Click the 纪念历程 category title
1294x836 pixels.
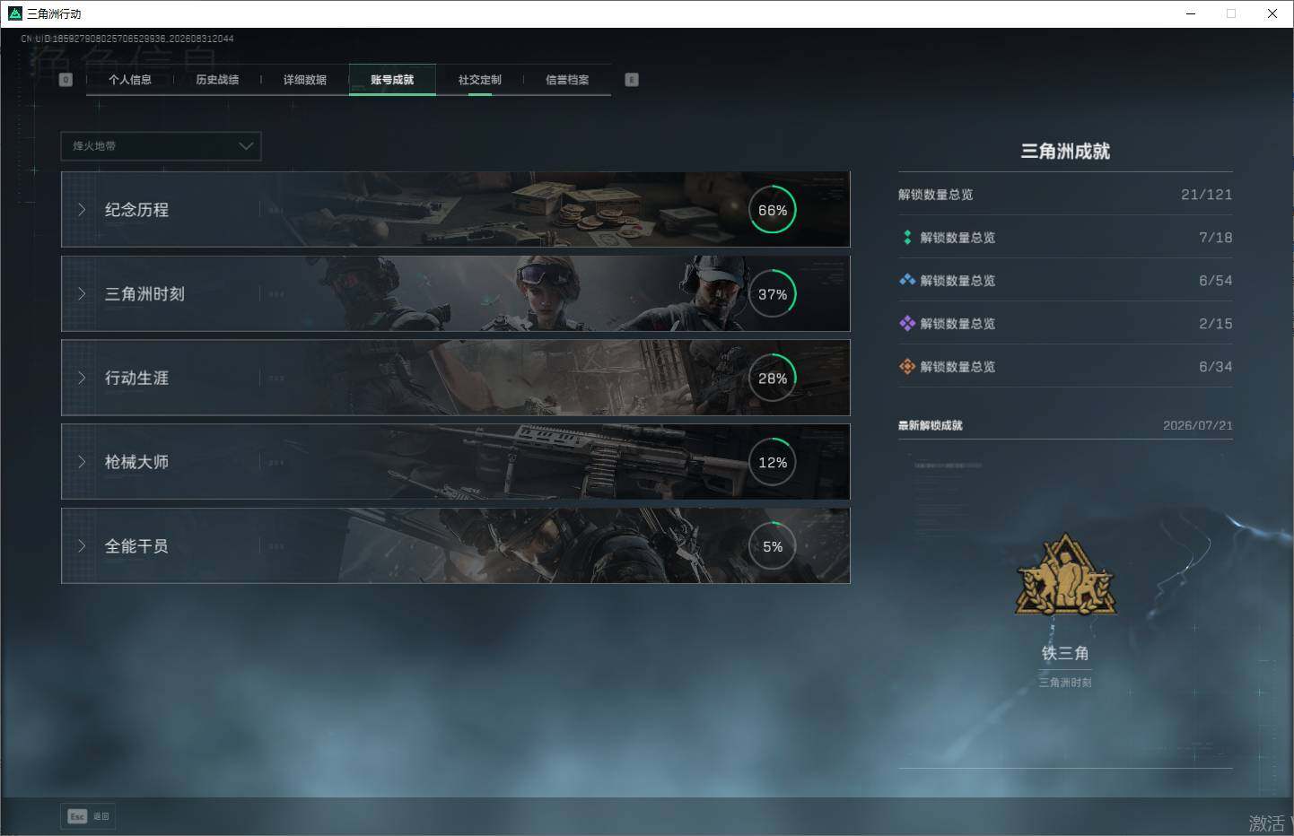[136, 210]
